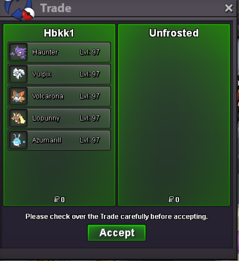The image size is (239, 261).
Task: Accept the trade with the Accept button
Action: [117, 233]
